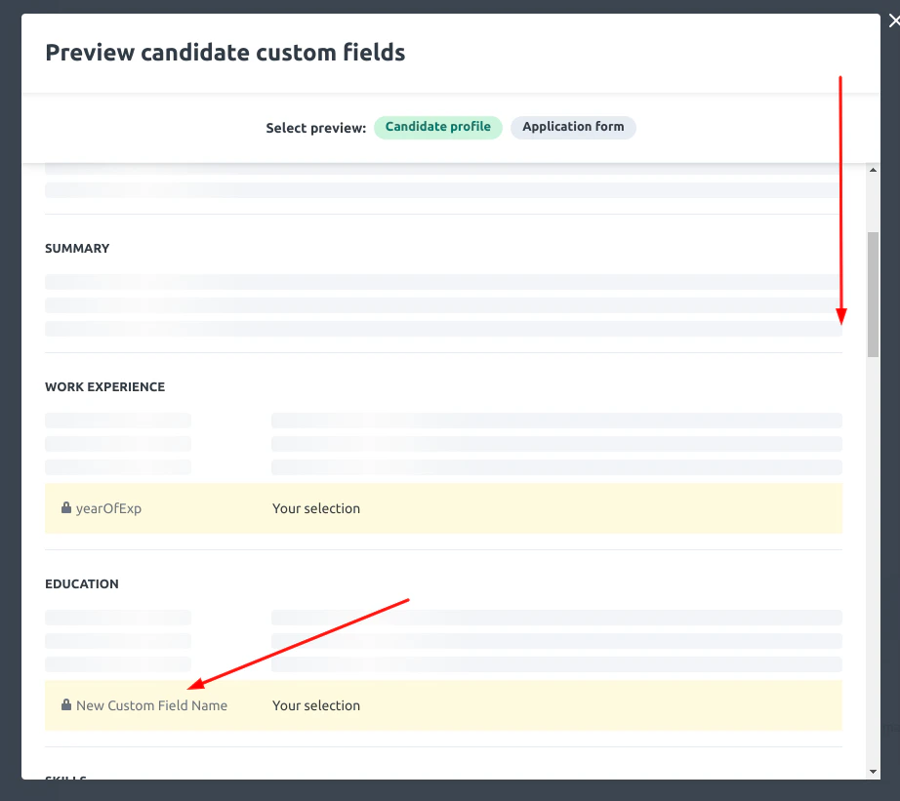The image size is (900, 801).
Task: Click the EDUCATION section header
Action: pyautogui.click(x=82, y=583)
